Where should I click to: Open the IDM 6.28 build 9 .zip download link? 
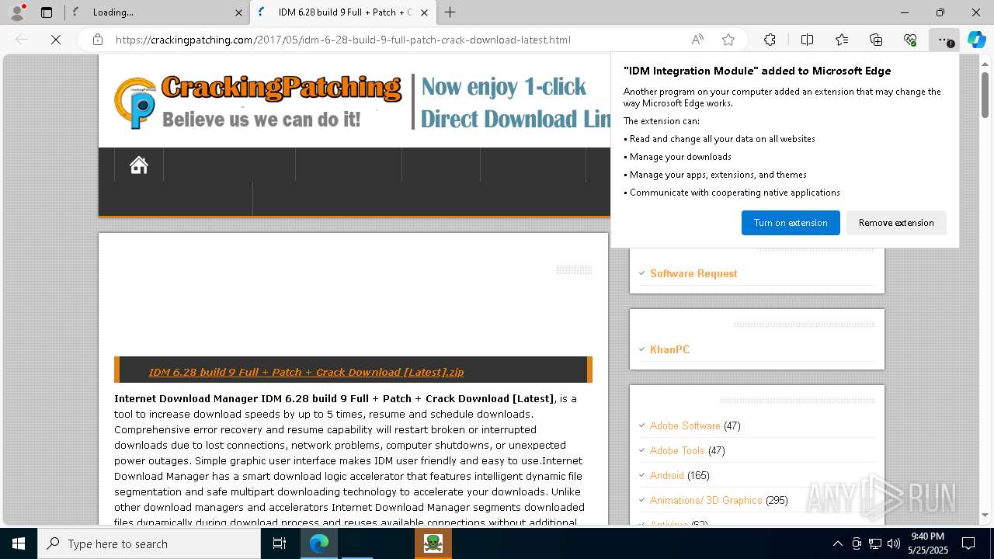click(306, 372)
